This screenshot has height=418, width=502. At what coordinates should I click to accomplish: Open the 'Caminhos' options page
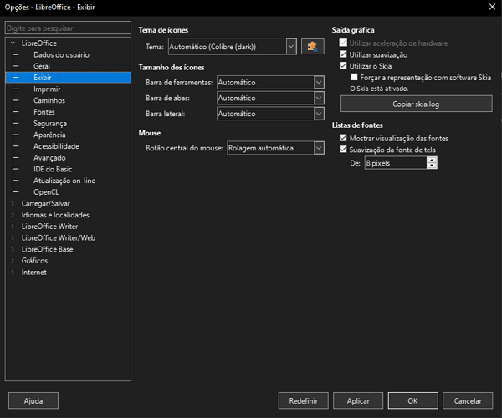pos(49,100)
